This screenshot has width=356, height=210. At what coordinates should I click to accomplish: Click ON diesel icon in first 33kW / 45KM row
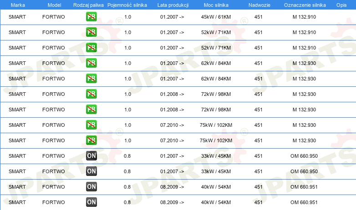coord(91,156)
